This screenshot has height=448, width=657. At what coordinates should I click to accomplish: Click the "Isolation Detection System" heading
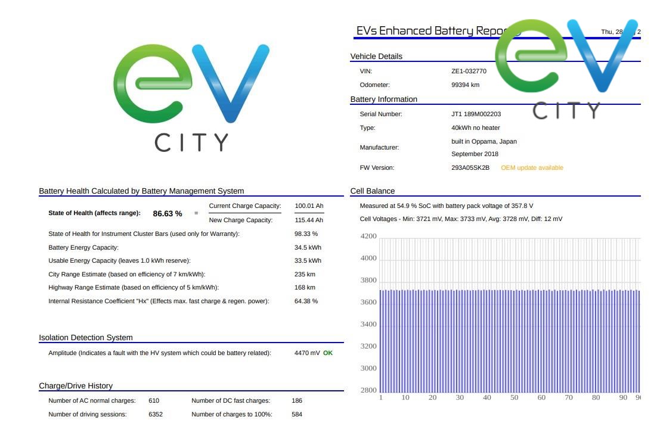tap(86, 337)
